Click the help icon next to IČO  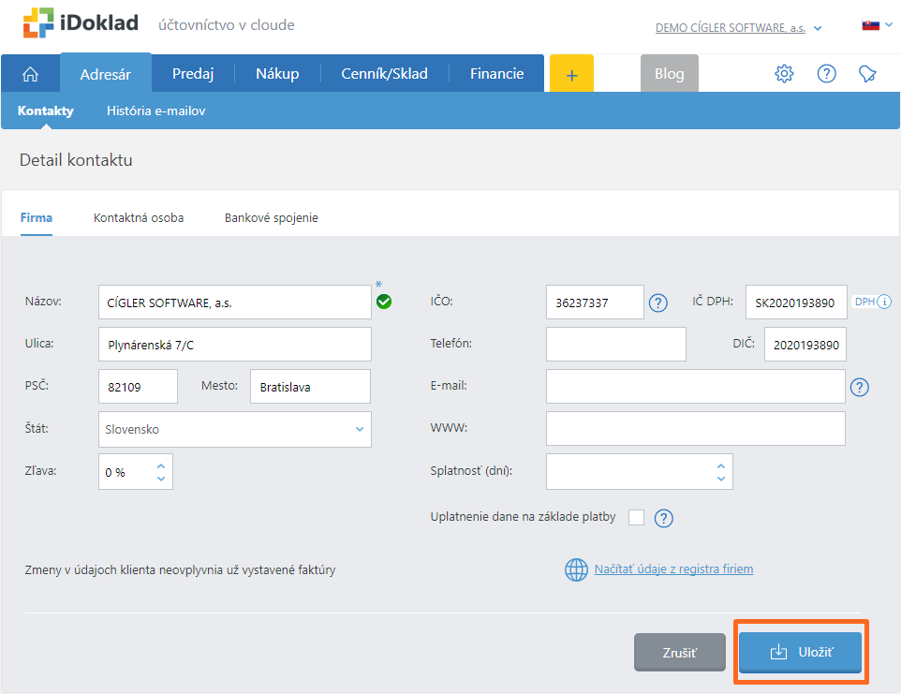click(658, 303)
